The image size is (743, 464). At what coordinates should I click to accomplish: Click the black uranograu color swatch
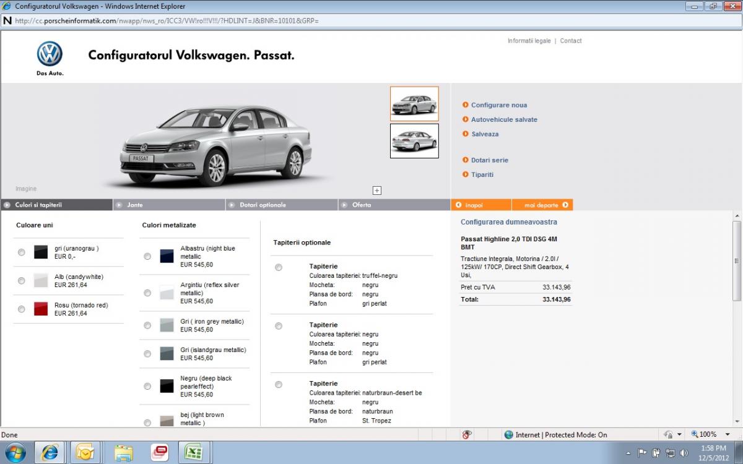point(41,252)
